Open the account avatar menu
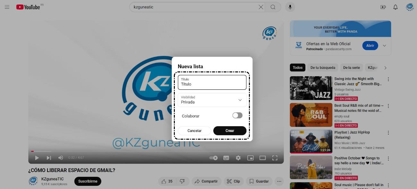The image size is (417, 189). pos(410,7)
